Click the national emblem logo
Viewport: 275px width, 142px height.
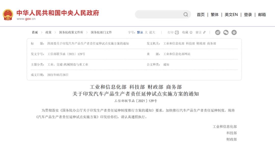pos(8,14)
